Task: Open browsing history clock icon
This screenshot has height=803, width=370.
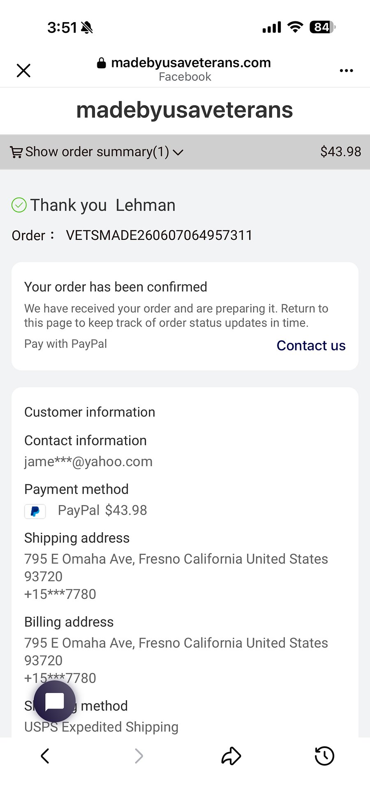Action: [x=324, y=756]
